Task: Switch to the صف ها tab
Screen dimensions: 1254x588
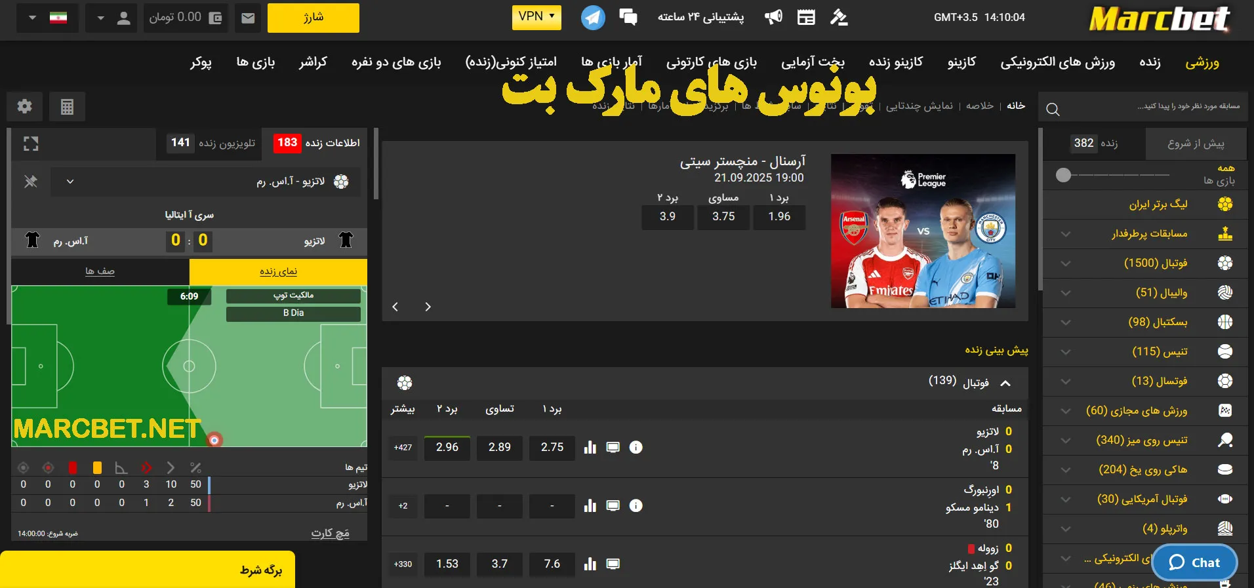Action: point(100,271)
